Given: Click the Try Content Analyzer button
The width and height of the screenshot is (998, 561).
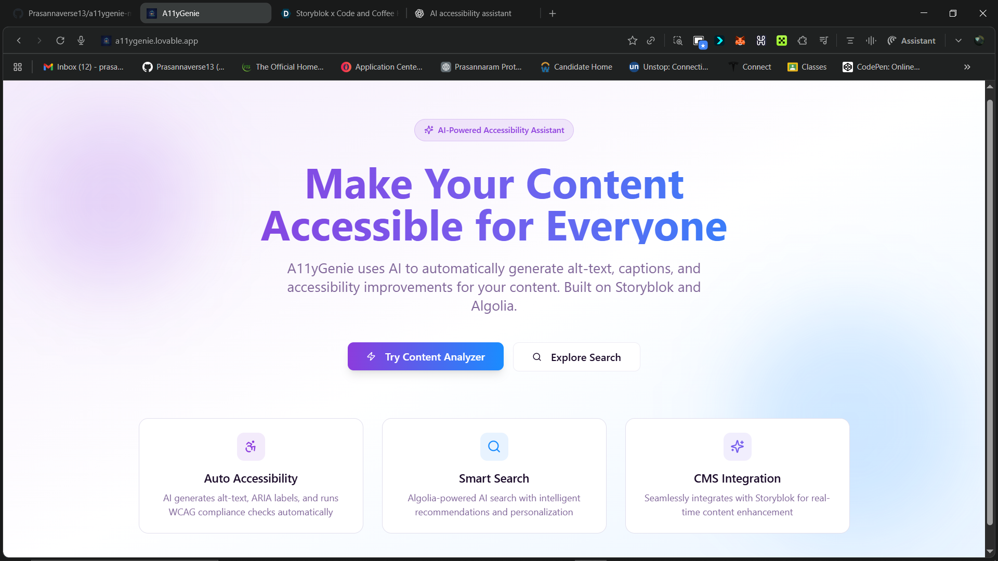Looking at the screenshot, I should click(425, 357).
